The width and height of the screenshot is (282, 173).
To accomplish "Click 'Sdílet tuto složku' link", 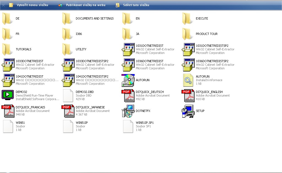I will pyautogui.click(x=136, y=5).
